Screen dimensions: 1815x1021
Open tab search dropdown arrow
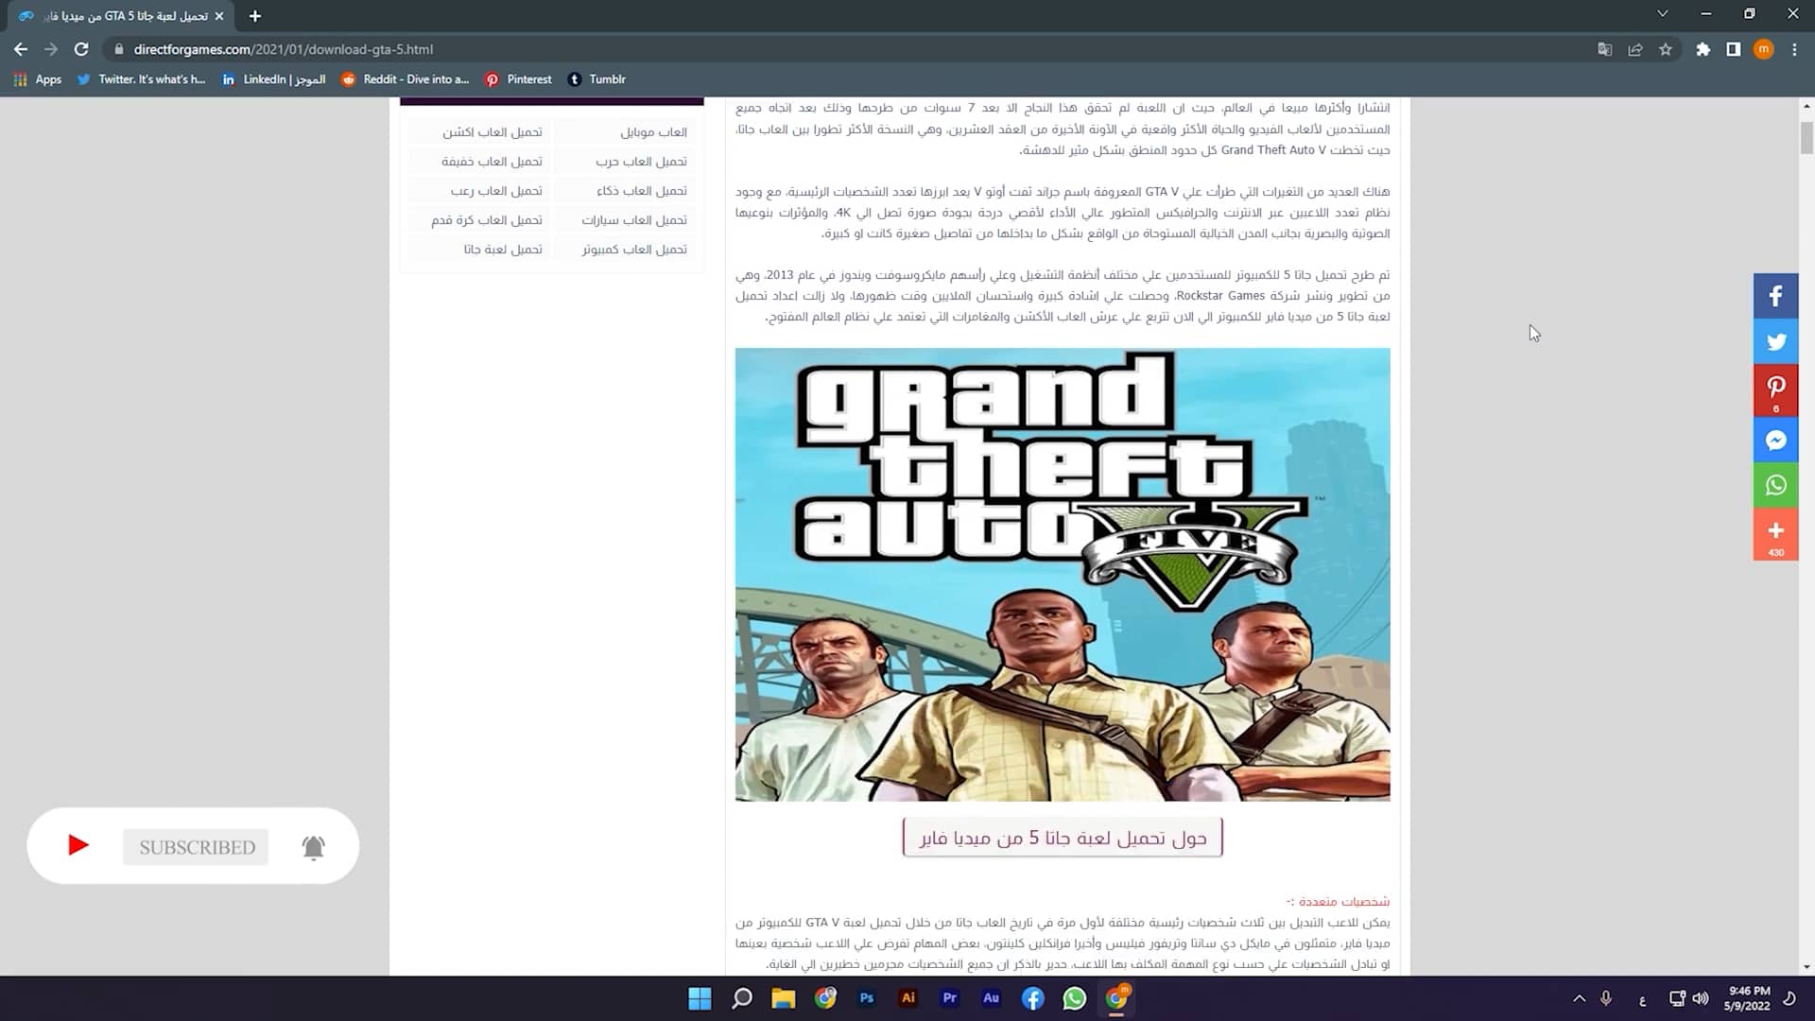coord(1662,13)
